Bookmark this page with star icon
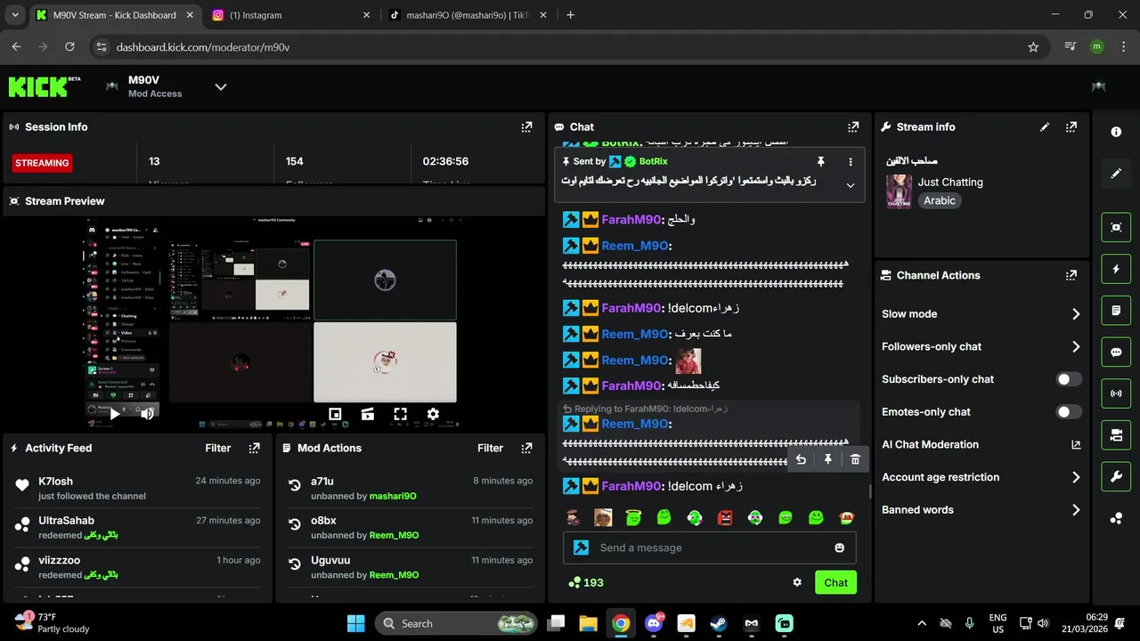Screen dimensions: 1140x641 tap(1033, 47)
